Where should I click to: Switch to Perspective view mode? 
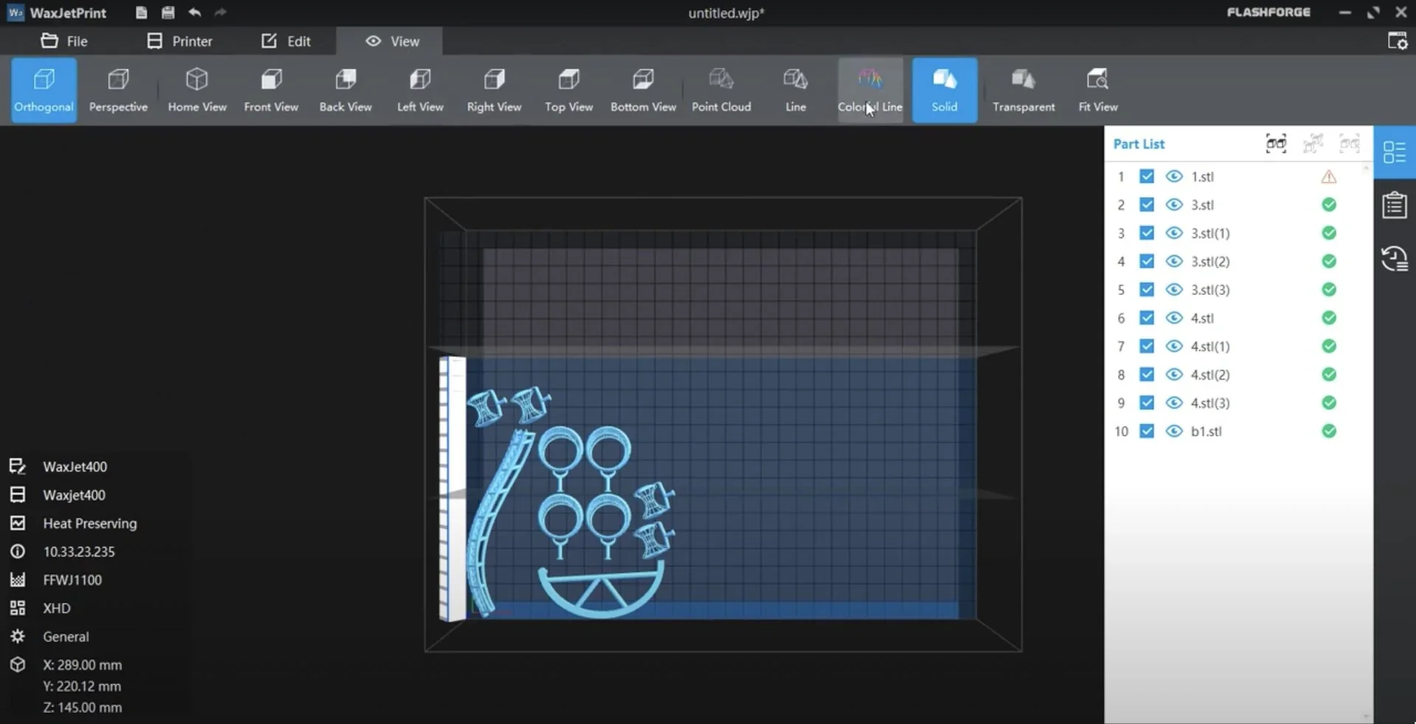[x=118, y=88]
